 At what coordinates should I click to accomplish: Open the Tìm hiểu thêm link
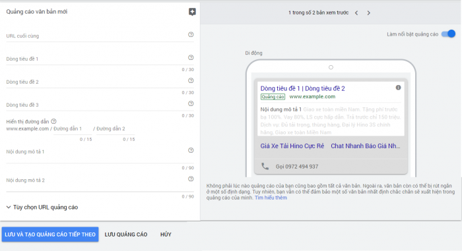pyautogui.click(x=271, y=198)
